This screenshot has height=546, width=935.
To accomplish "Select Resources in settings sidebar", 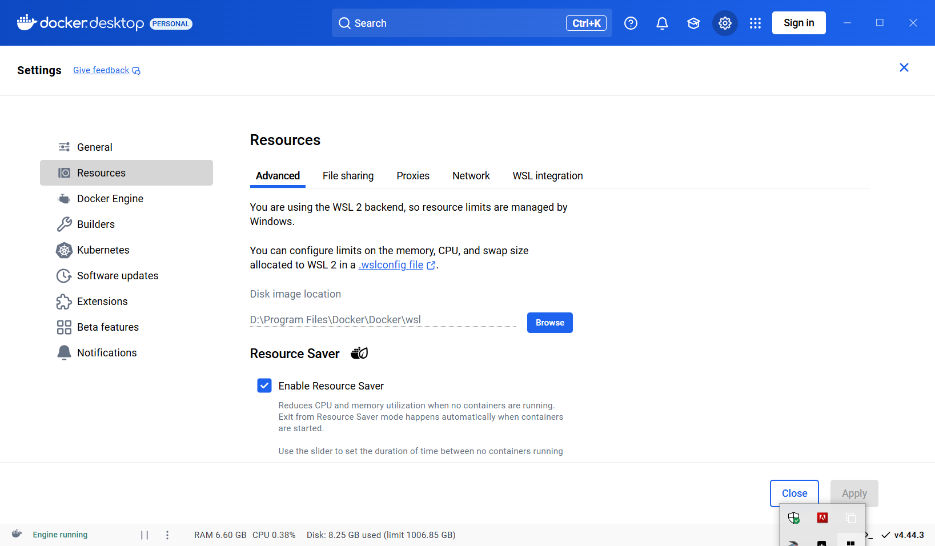I will (126, 173).
